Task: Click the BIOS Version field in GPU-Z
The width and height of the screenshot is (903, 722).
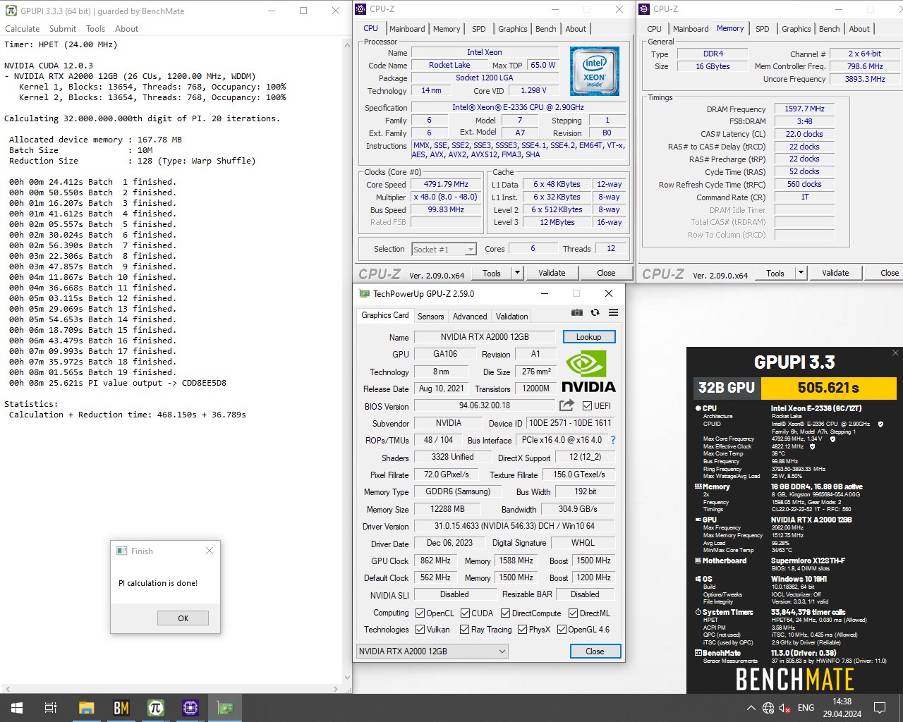Action: (485, 405)
